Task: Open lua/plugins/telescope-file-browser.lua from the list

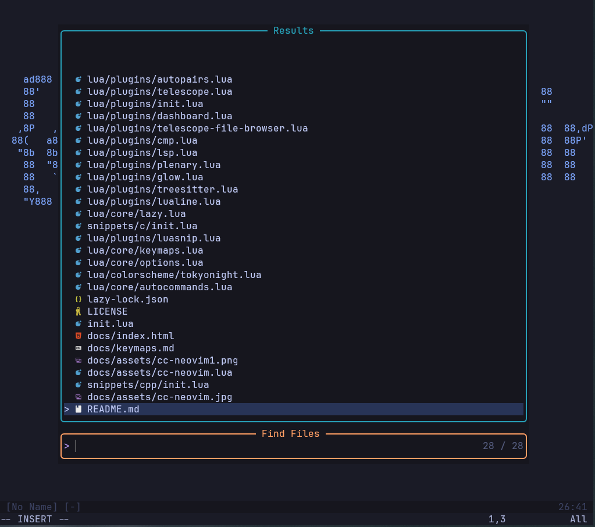Action: (197, 129)
